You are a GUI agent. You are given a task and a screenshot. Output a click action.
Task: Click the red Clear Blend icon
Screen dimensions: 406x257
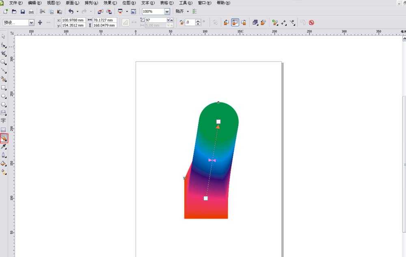coord(311,23)
